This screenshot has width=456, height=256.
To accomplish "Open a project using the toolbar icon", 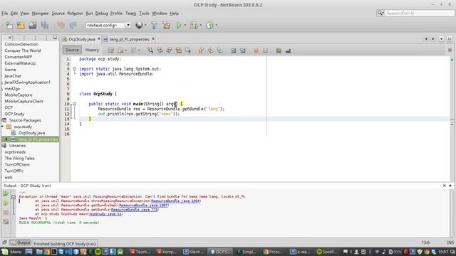I will [x=33, y=26].
